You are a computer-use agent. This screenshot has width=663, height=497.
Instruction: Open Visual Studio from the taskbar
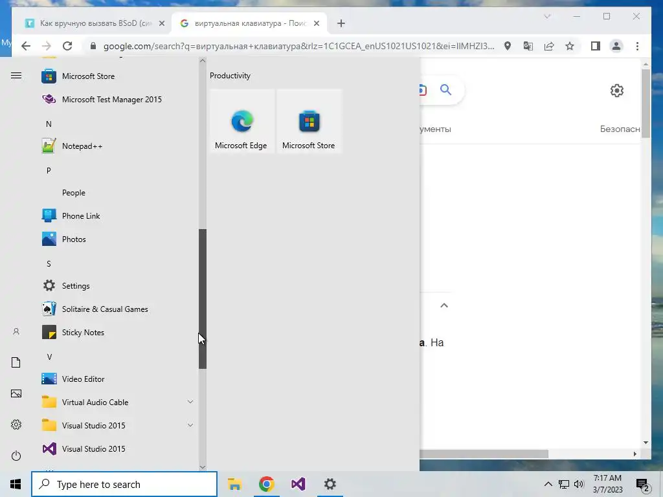point(298,484)
